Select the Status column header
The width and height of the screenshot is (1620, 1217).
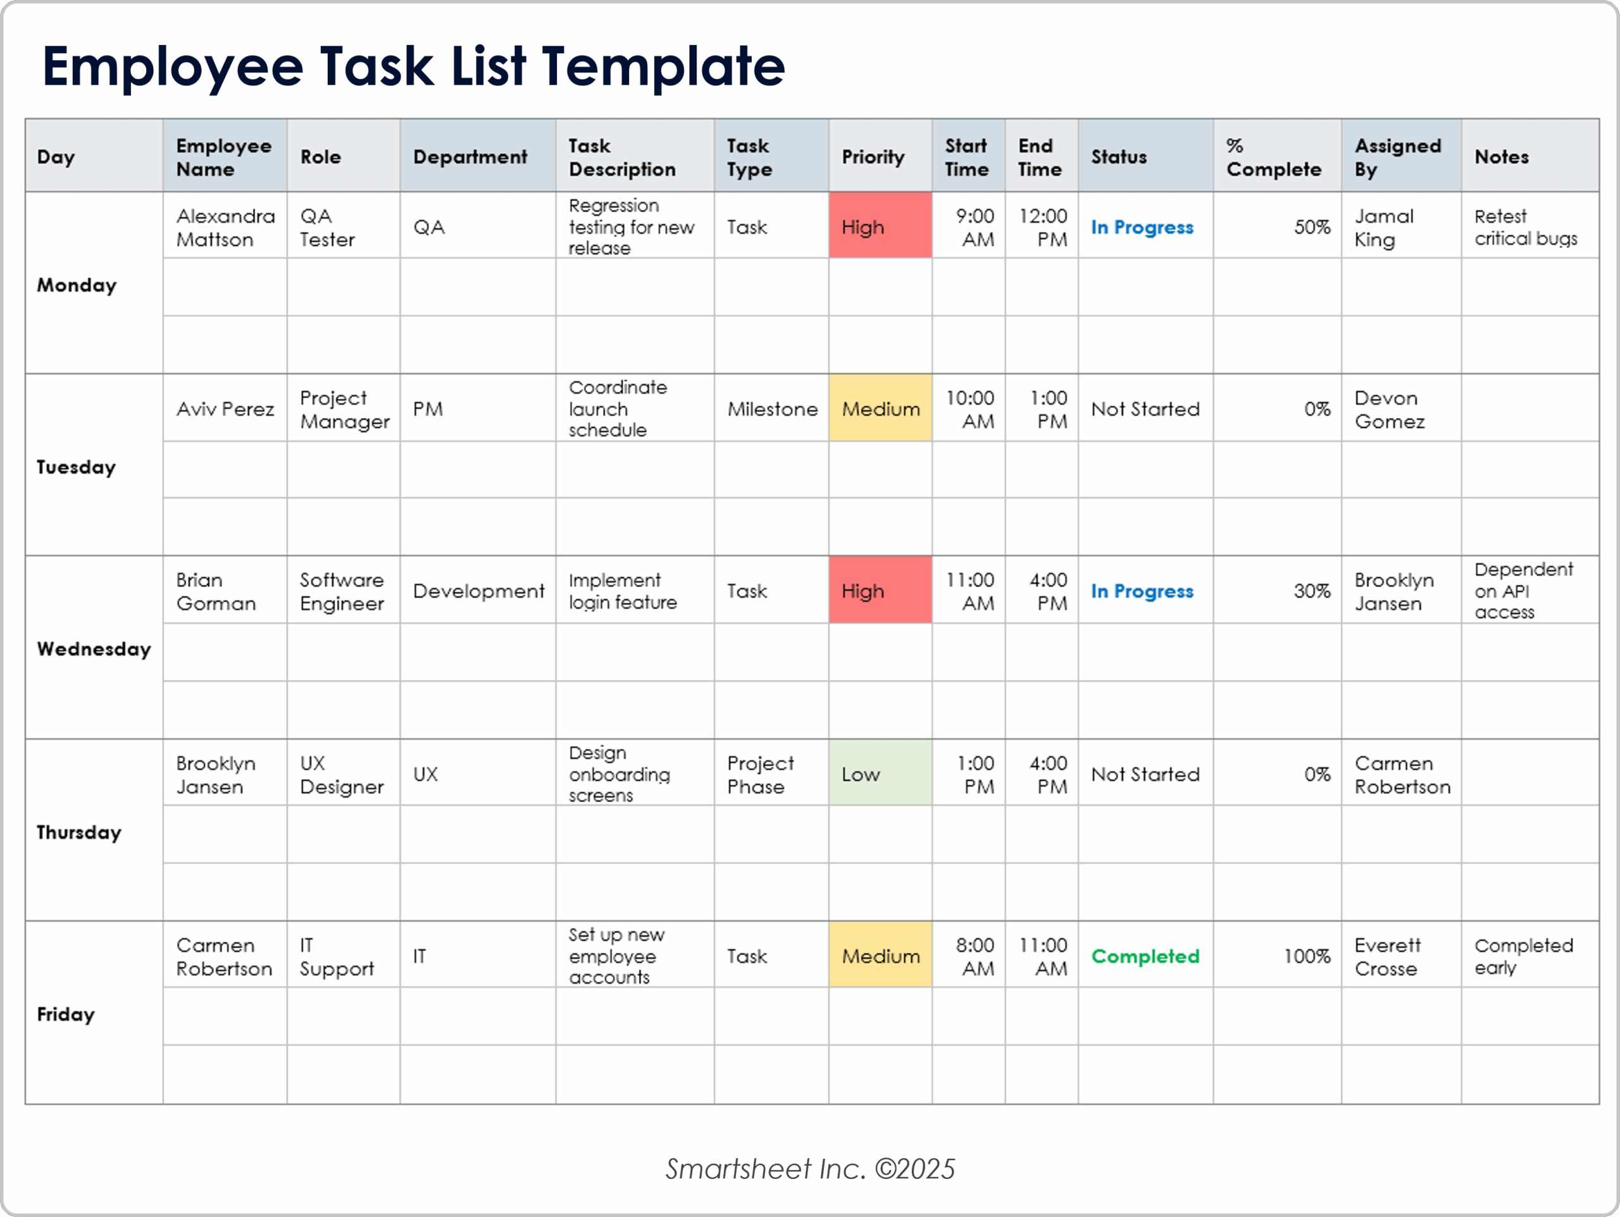click(1118, 157)
